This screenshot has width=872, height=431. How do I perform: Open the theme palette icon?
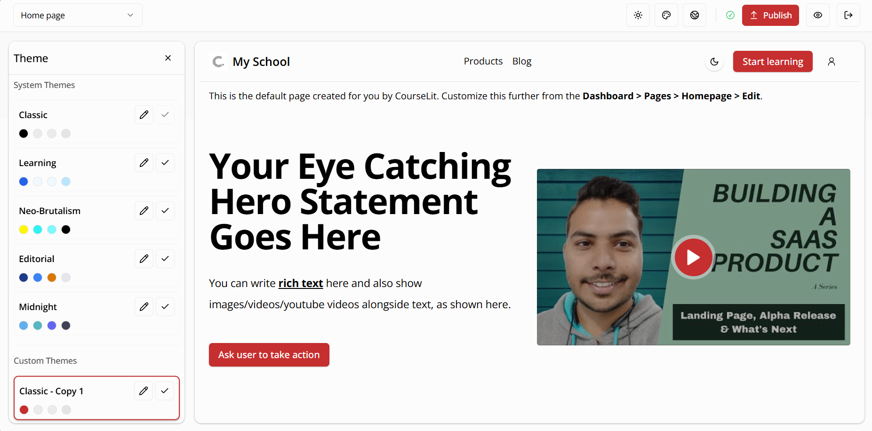coord(666,15)
